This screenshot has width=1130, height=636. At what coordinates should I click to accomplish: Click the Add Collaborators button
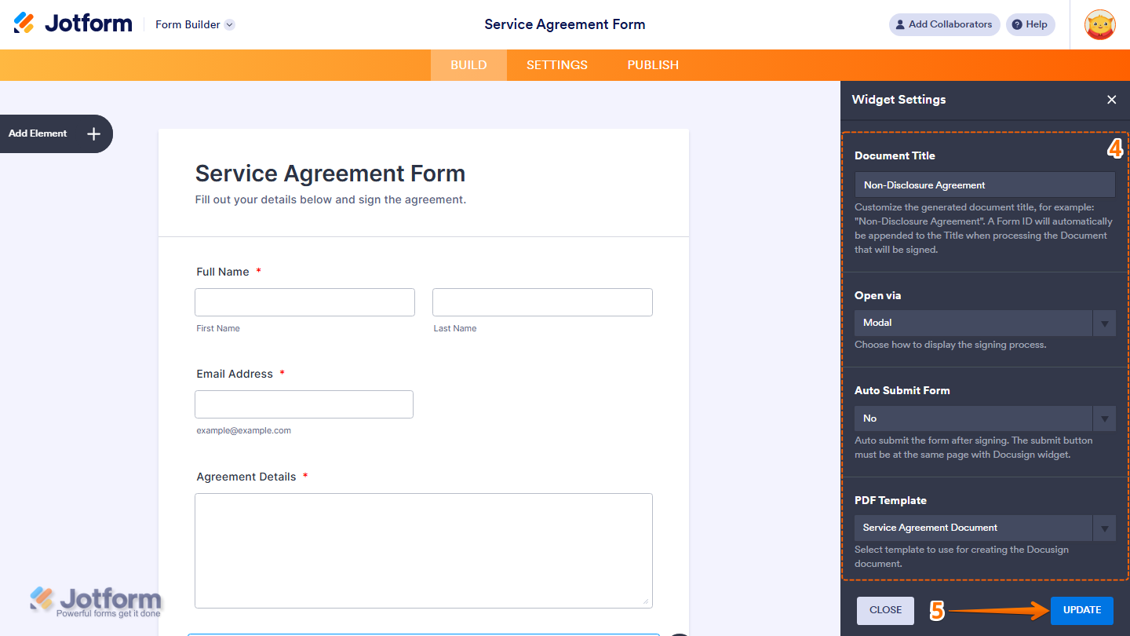(x=944, y=24)
